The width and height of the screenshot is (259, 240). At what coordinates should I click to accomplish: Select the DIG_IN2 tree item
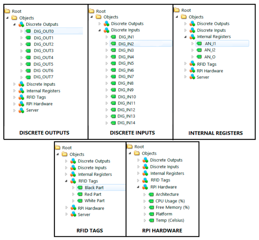126,44
